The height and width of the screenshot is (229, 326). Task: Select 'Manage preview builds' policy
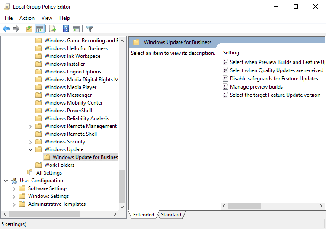point(256,87)
